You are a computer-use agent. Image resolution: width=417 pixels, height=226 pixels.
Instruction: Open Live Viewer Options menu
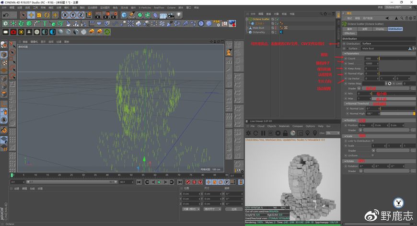[310, 126]
